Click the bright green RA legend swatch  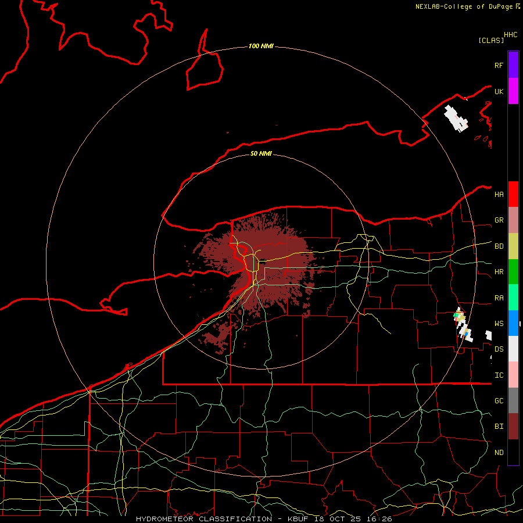tap(513, 298)
